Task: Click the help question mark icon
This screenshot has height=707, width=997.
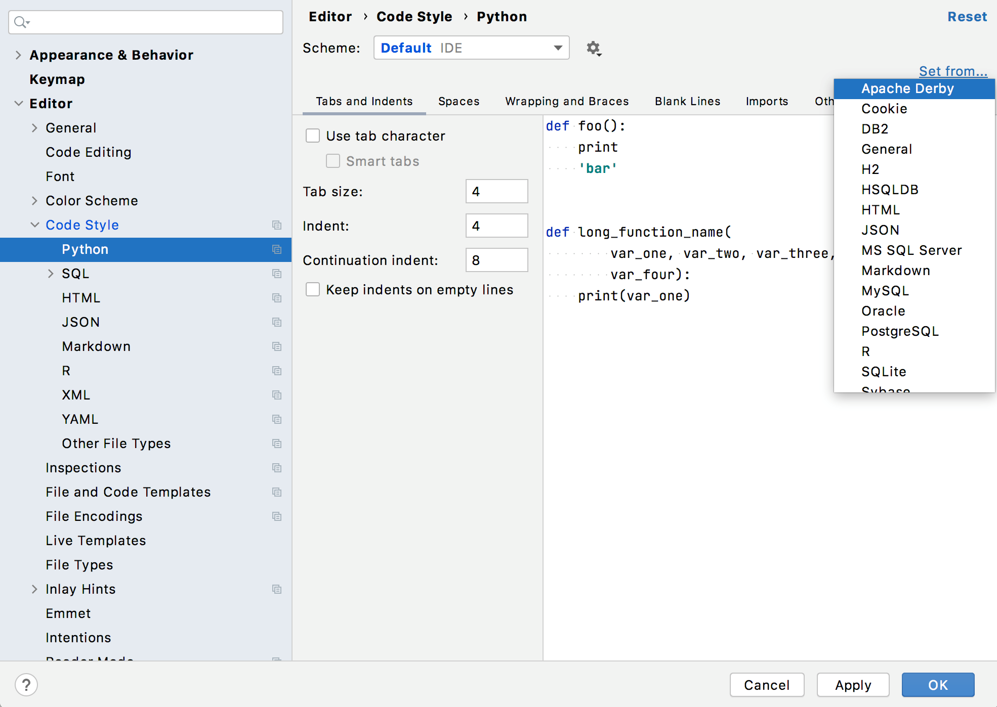Action: click(x=26, y=685)
